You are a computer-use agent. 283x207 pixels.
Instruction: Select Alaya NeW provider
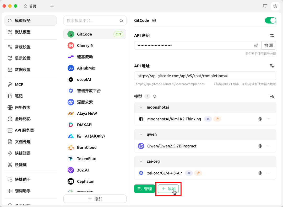click(95, 113)
